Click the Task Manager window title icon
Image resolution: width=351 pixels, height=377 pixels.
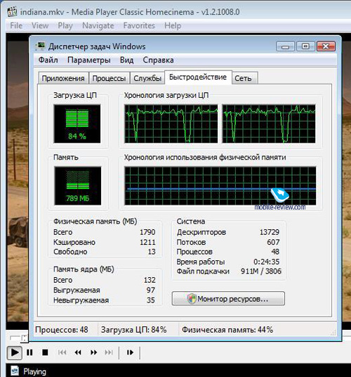[40, 46]
